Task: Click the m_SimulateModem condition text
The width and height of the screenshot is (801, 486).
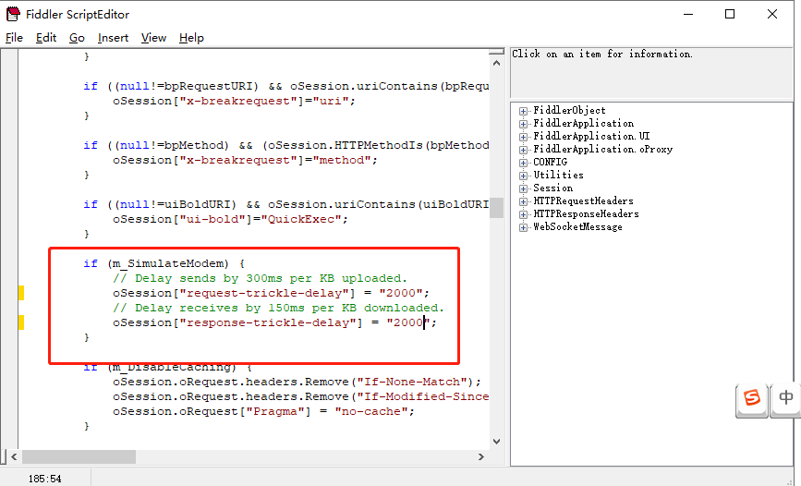Action: (x=168, y=263)
